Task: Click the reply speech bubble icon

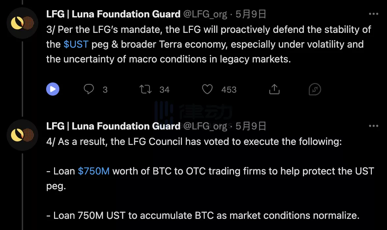Action: [89, 89]
